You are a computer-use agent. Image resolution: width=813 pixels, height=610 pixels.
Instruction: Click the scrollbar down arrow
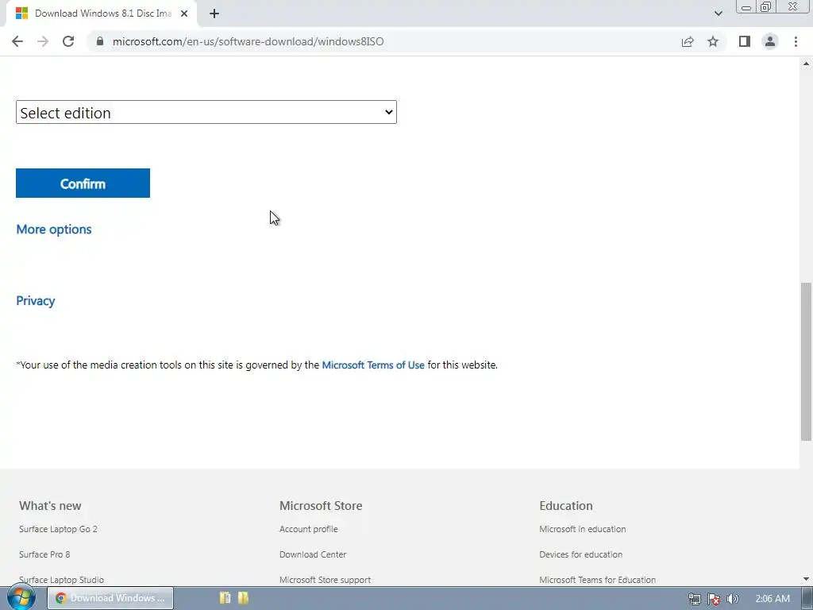806,579
